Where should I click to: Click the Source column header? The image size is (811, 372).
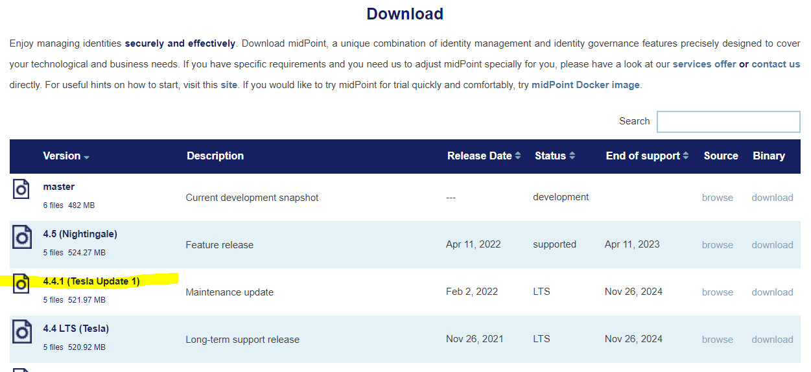point(721,156)
